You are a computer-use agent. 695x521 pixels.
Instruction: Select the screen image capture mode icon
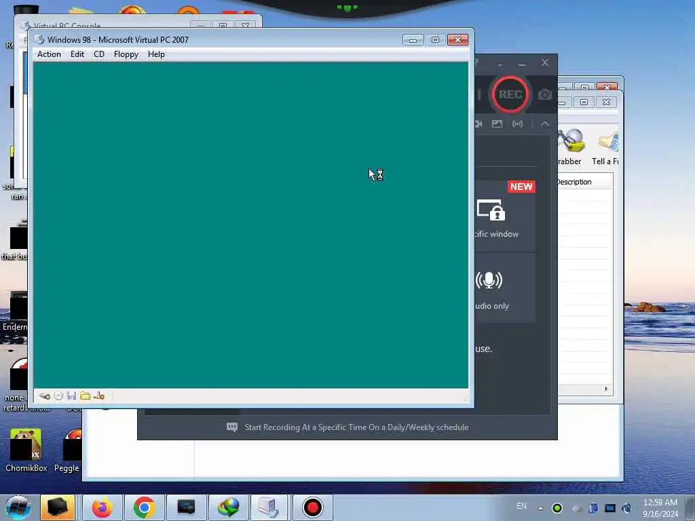(x=497, y=124)
